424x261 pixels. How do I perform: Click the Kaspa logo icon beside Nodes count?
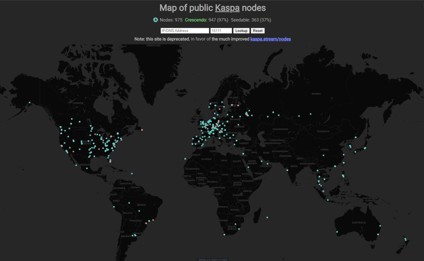pos(155,20)
